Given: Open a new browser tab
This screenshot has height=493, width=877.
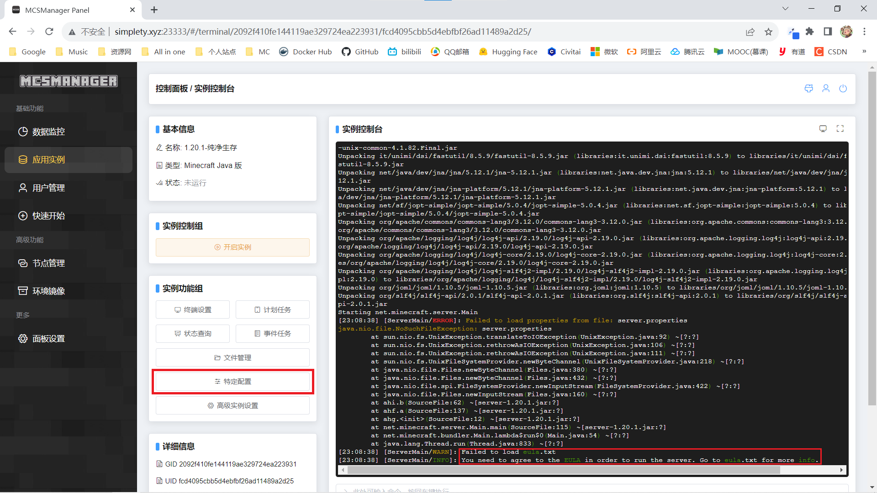Looking at the screenshot, I should pos(154,10).
